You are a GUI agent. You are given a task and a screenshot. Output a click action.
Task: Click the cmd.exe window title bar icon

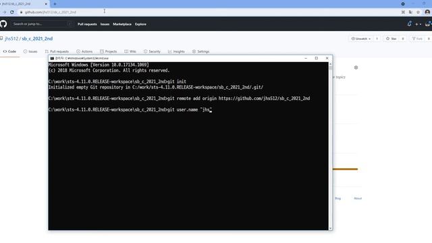(x=52, y=58)
